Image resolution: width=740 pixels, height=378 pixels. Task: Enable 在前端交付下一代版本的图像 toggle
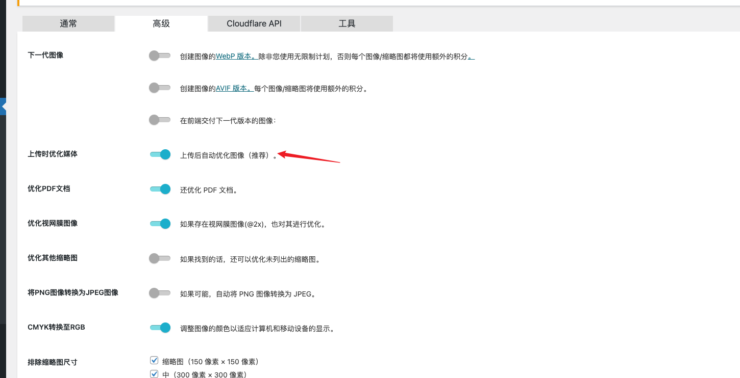160,120
